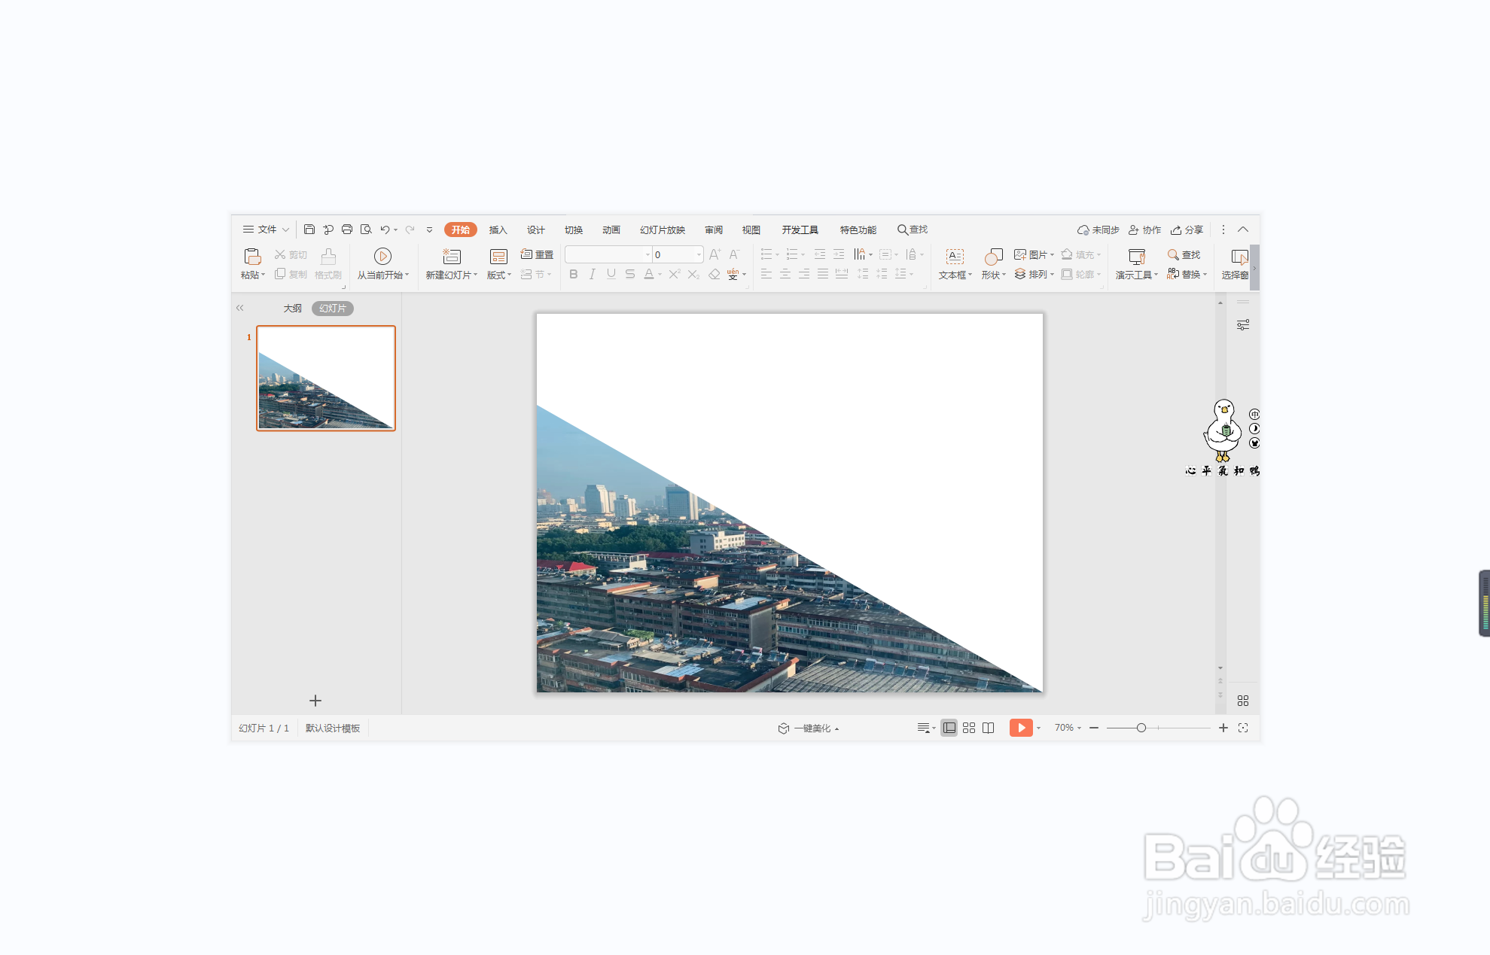
Task: Open the 70% zoom level dropdown
Action: (x=1068, y=728)
